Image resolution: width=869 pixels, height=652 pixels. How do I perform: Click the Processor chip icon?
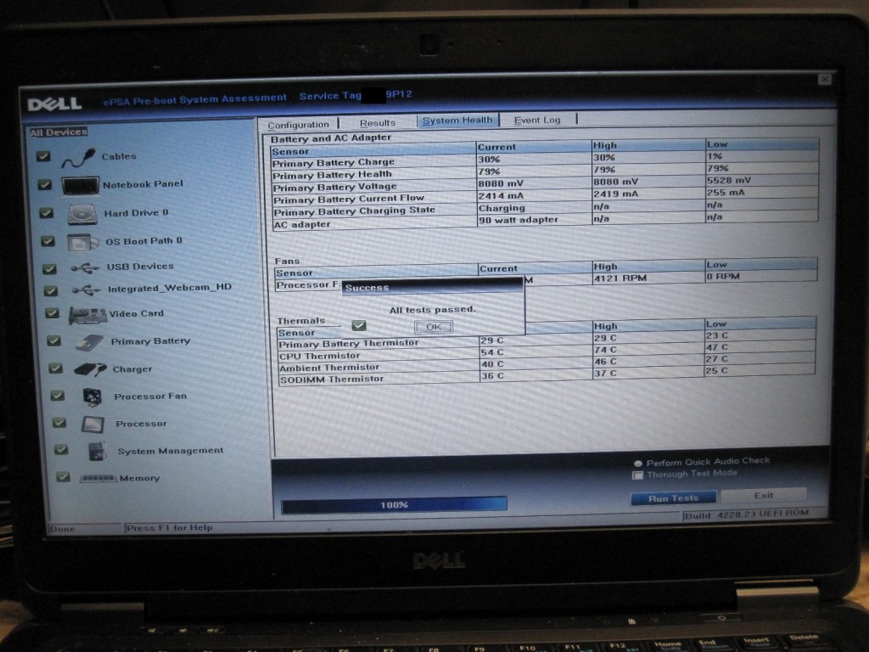click(x=93, y=424)
